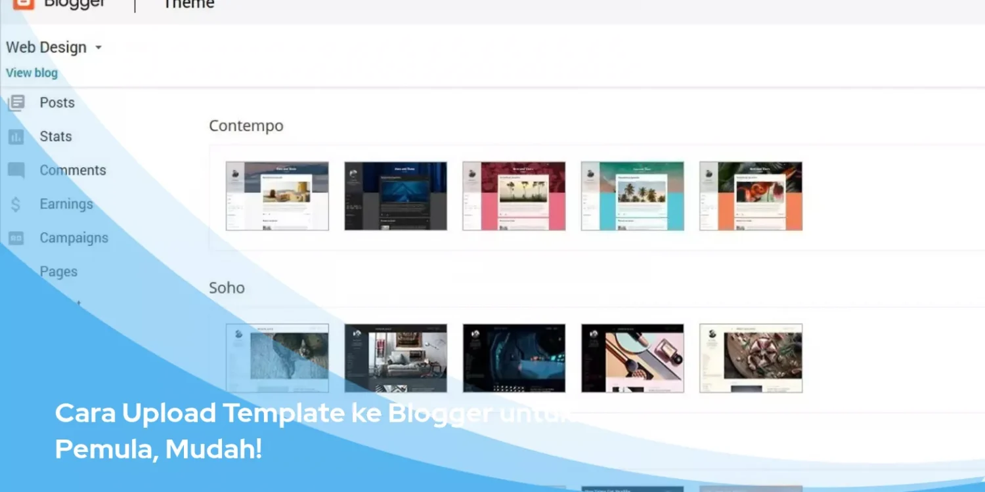
Task: Click the Contempo section heading
Action: (x=246, y=126)
